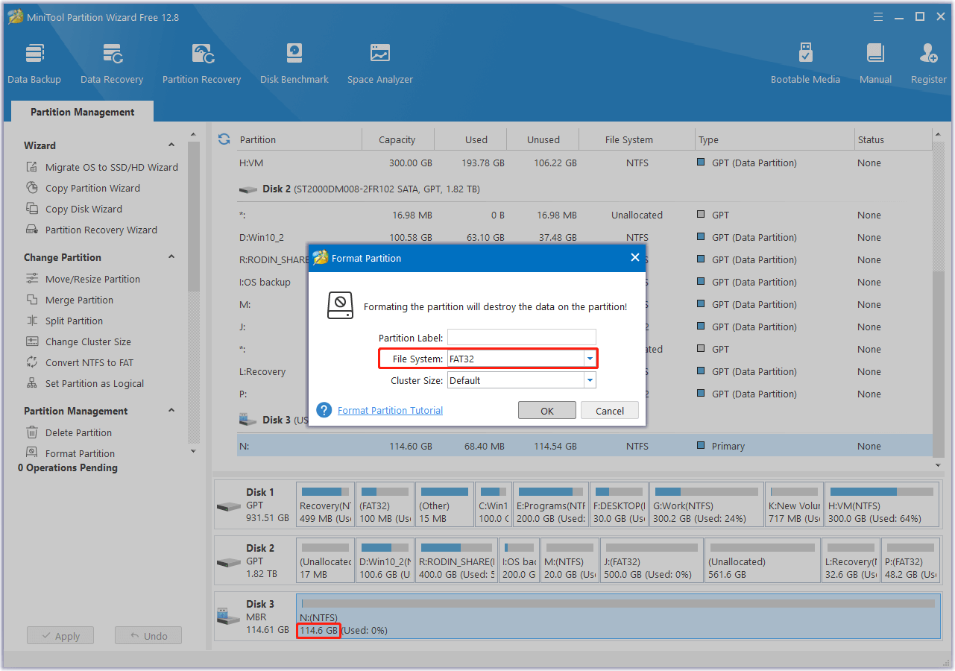This screenshot has height=671, width=955.
Task: Choose Format Partition in sidebar
Action: coord(70,453)
